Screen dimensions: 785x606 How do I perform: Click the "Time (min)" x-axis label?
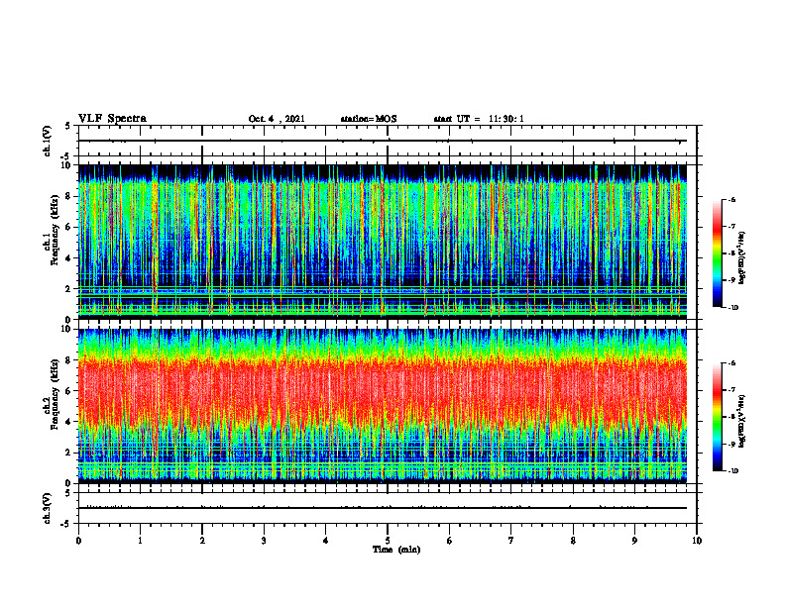click(x=396, y=550)
